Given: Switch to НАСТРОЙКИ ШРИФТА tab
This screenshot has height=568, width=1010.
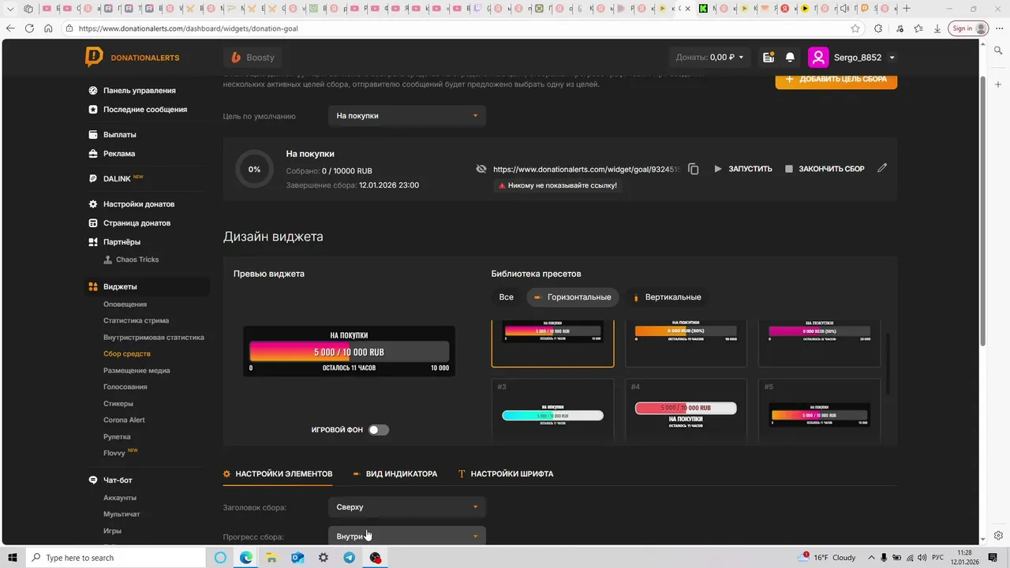Looking at the screenshot, I should click(506, 474).
